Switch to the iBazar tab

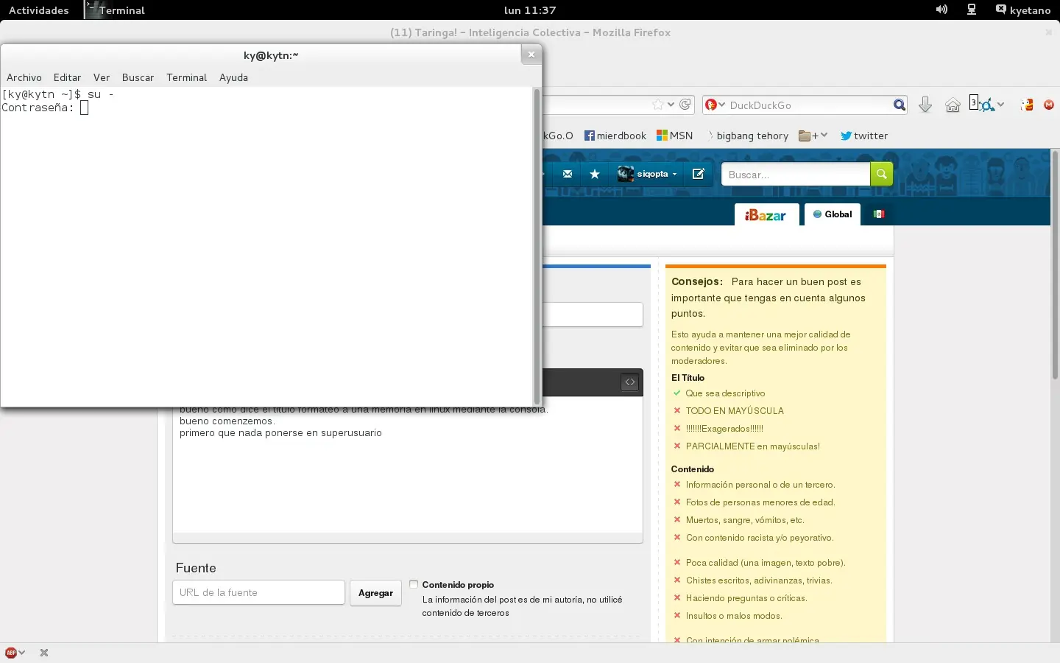point(766,214)
